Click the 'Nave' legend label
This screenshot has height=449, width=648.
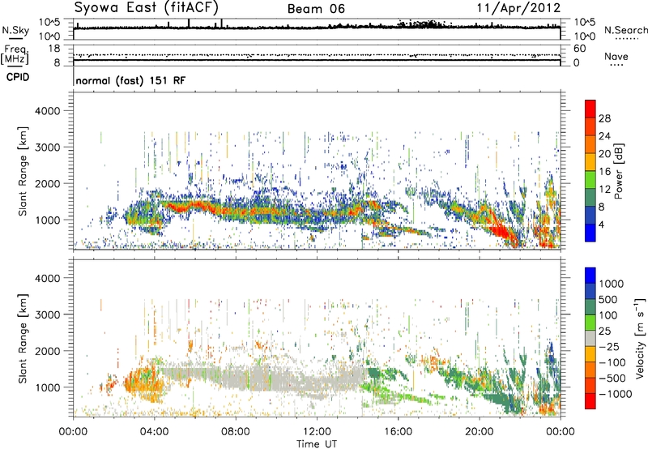[616, 57]
